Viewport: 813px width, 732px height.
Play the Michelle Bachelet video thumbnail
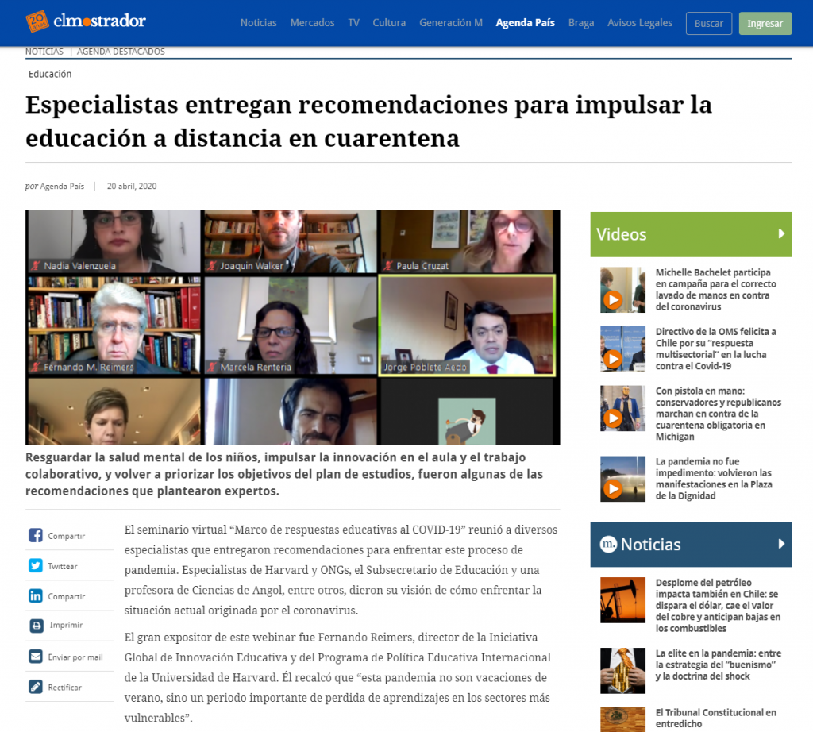click(622, 290)
